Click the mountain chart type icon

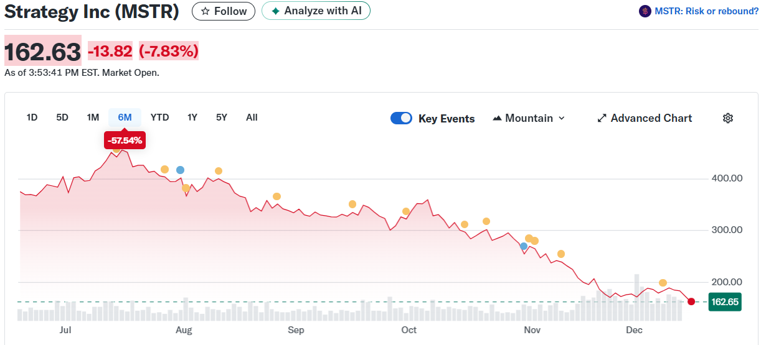pyautogui.click(x=497, y=118)
